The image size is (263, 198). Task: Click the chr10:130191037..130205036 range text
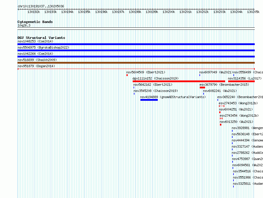(x=41, y=6)
